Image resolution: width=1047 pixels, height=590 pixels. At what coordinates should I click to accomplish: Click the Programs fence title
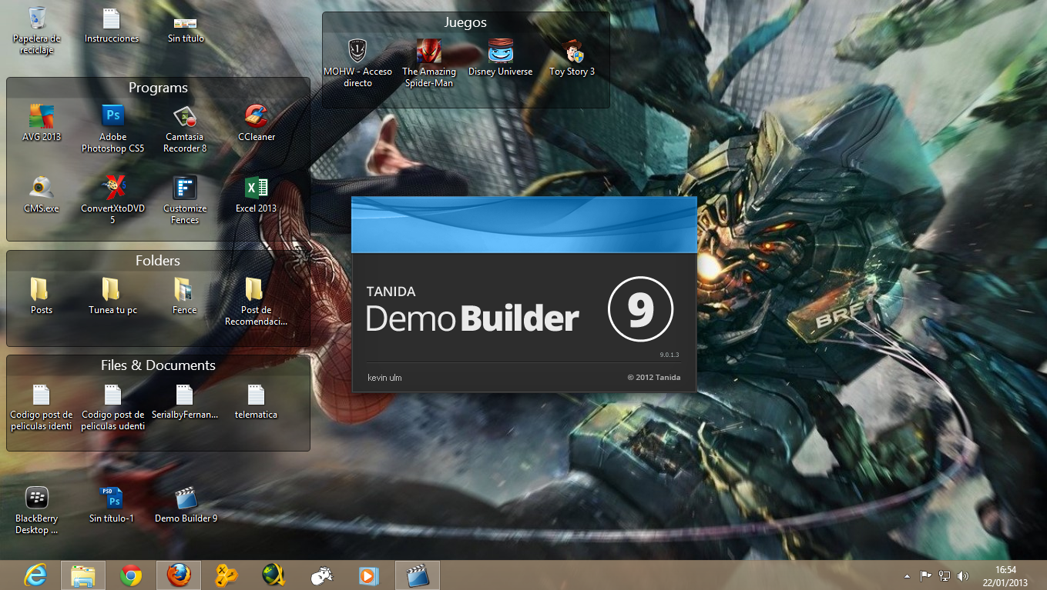tap(158, 88)
